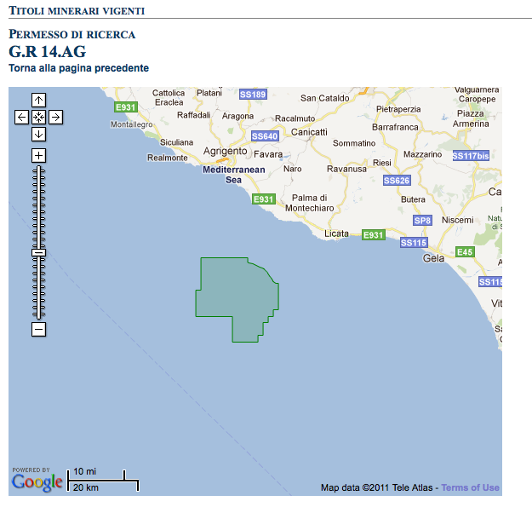Click the center map reset button
Screen dimensions: 532x507
[x=38, y=117]
